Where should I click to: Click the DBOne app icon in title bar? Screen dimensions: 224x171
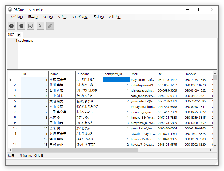tap(10, 9)
